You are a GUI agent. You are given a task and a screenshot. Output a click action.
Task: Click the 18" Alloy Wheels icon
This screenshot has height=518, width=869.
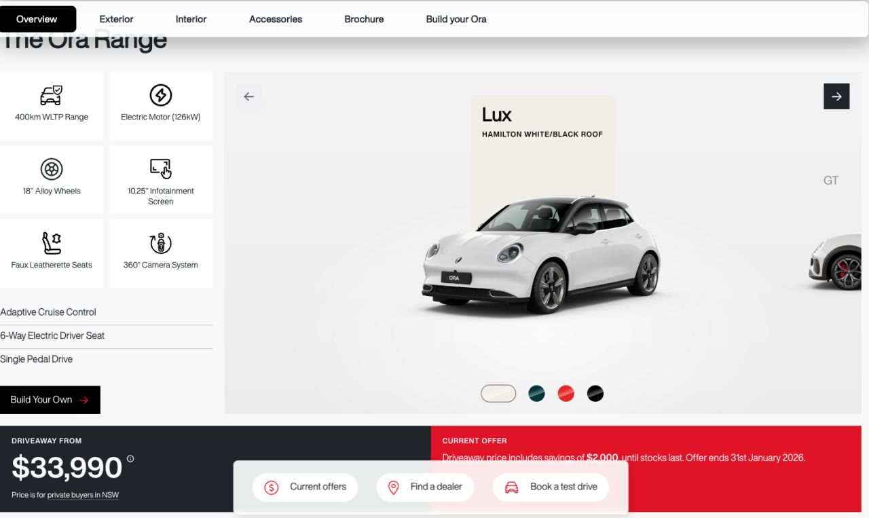click(52, 170)
